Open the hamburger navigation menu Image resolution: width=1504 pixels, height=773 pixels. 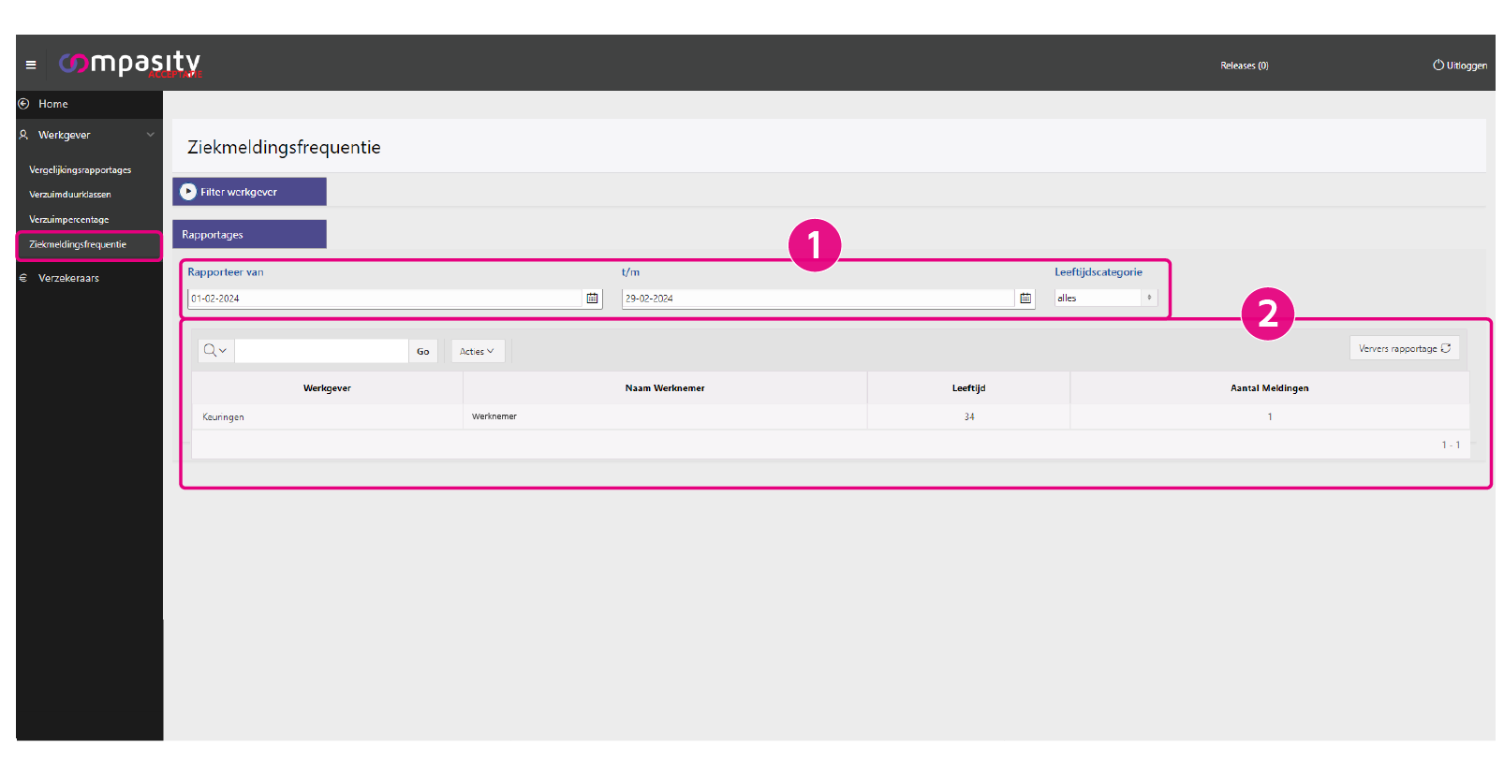[31, 65]
